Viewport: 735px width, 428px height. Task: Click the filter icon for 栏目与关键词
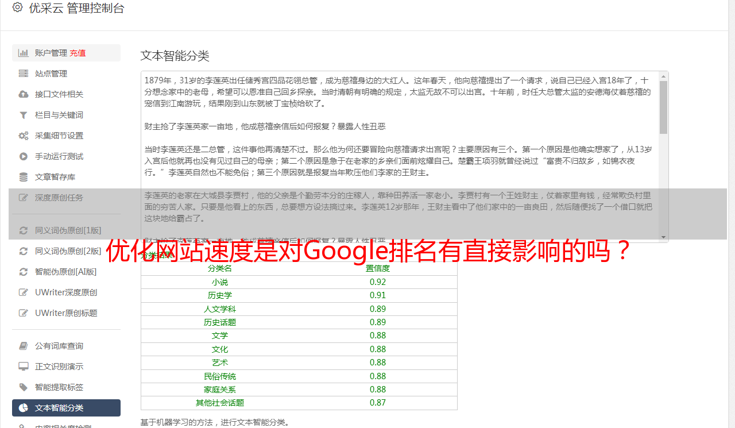pyautogui.click(x=24, y=115)
